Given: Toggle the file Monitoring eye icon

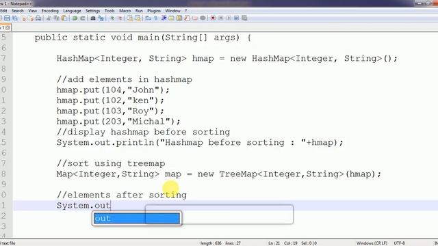Looking at the screenshot, I should pos(203,18).
